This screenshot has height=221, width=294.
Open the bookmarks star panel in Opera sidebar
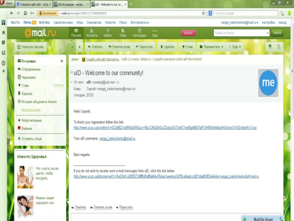pyautogui.click(x=3, y=32)
